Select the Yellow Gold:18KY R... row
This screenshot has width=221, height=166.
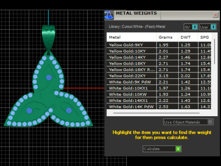pyautogui.click(x=159, y=70)
